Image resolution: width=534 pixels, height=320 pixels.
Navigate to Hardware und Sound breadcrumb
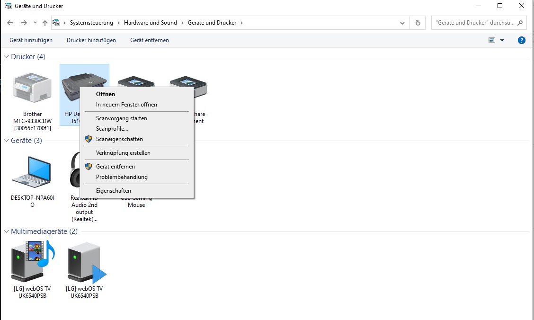(151, 23)
